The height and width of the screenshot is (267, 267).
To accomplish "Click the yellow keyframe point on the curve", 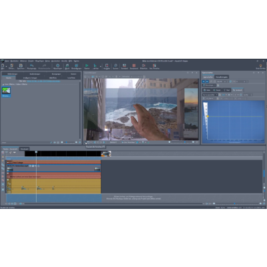I will click(x=208, y=116).
